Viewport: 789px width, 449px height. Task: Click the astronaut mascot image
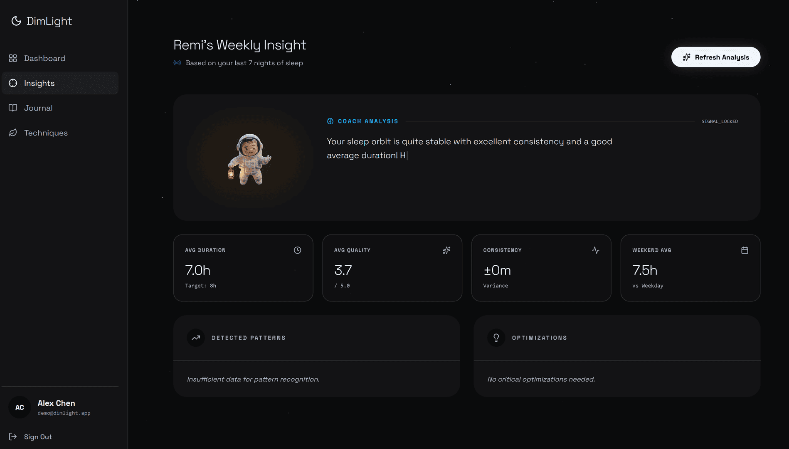(x=249, y=159)
